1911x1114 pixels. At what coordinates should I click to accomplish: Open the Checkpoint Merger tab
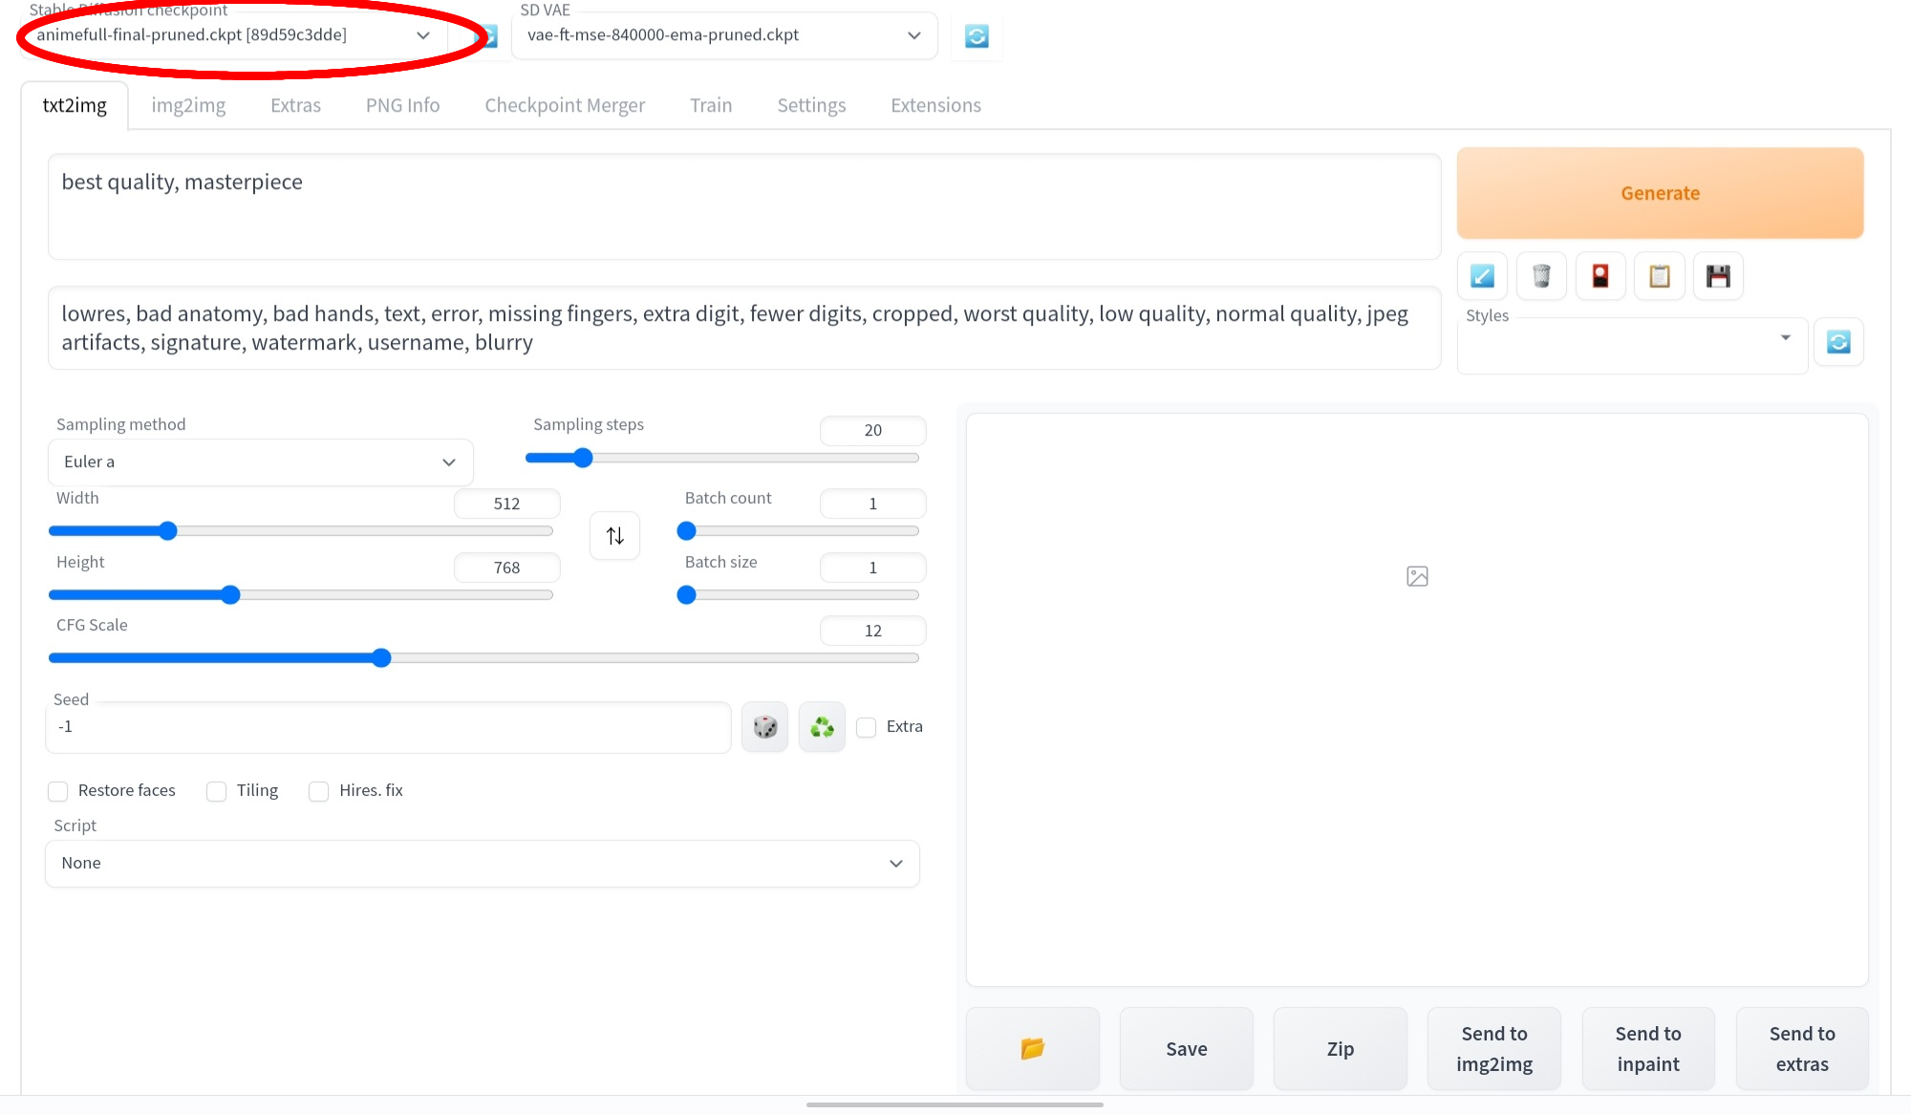click(x=565, y=105)
